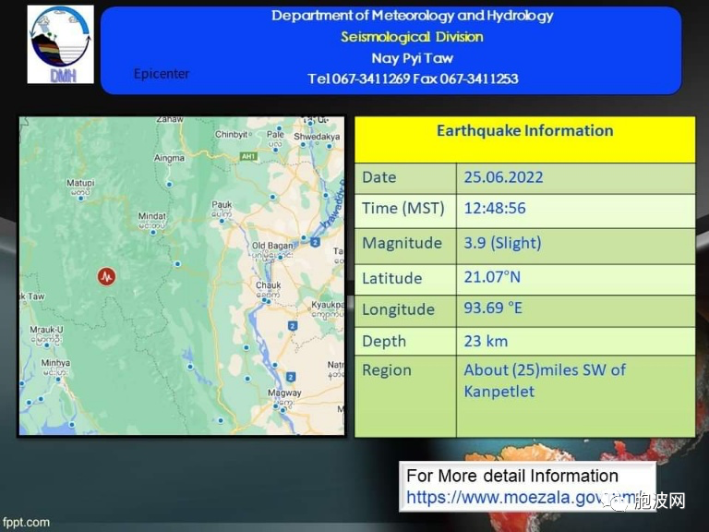Screen dimensions: 709x532
Task: Click the Pauk town label on map
Action: pyautogui.click(x=222, y=204)
